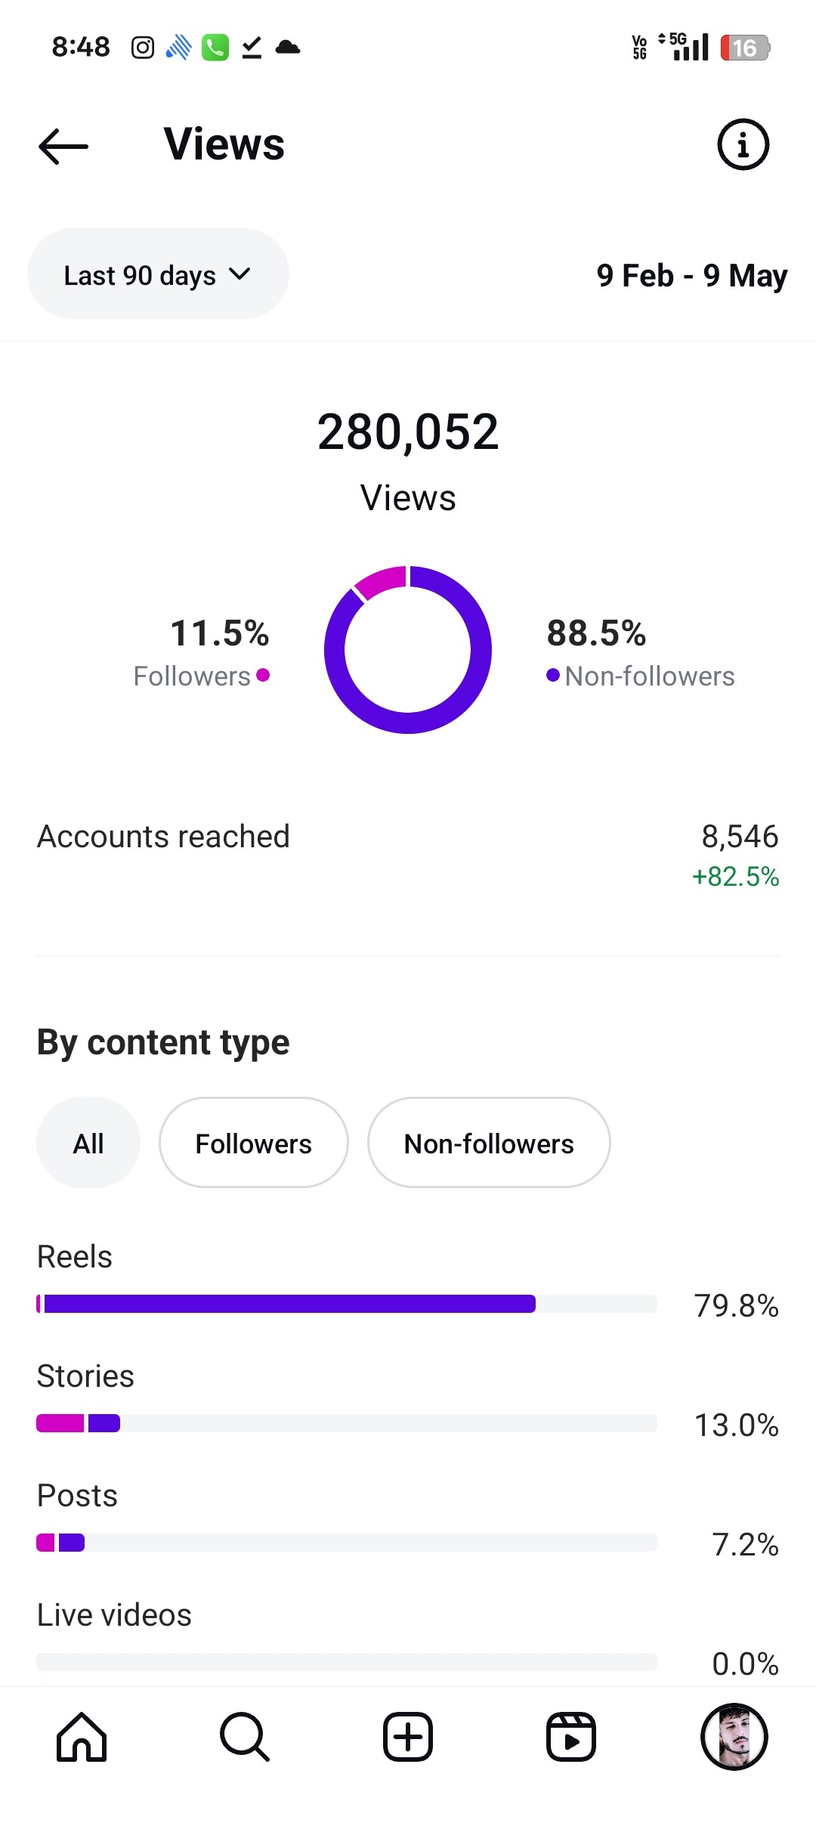Open the Search magnifier icon
Image resolution: width=816 pixels, height=1823 pixels.
[245, 1737]
